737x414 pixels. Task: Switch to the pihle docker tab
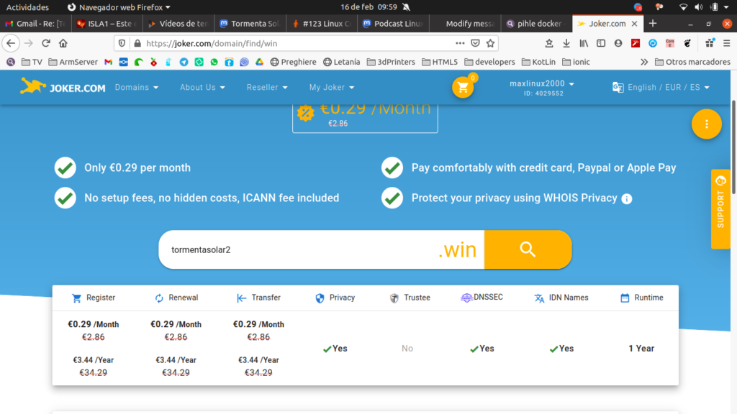(536, 24)
